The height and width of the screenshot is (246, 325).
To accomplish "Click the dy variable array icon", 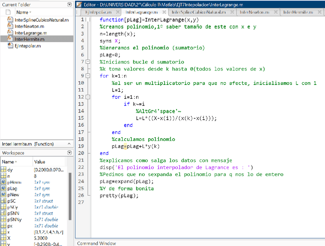I will [x=3, y=169].
